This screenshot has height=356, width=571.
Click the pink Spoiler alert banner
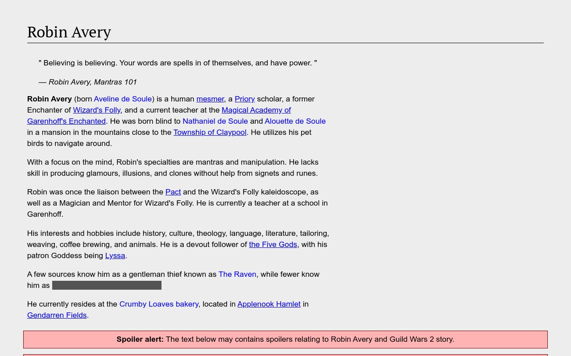[x=285, y=339]
